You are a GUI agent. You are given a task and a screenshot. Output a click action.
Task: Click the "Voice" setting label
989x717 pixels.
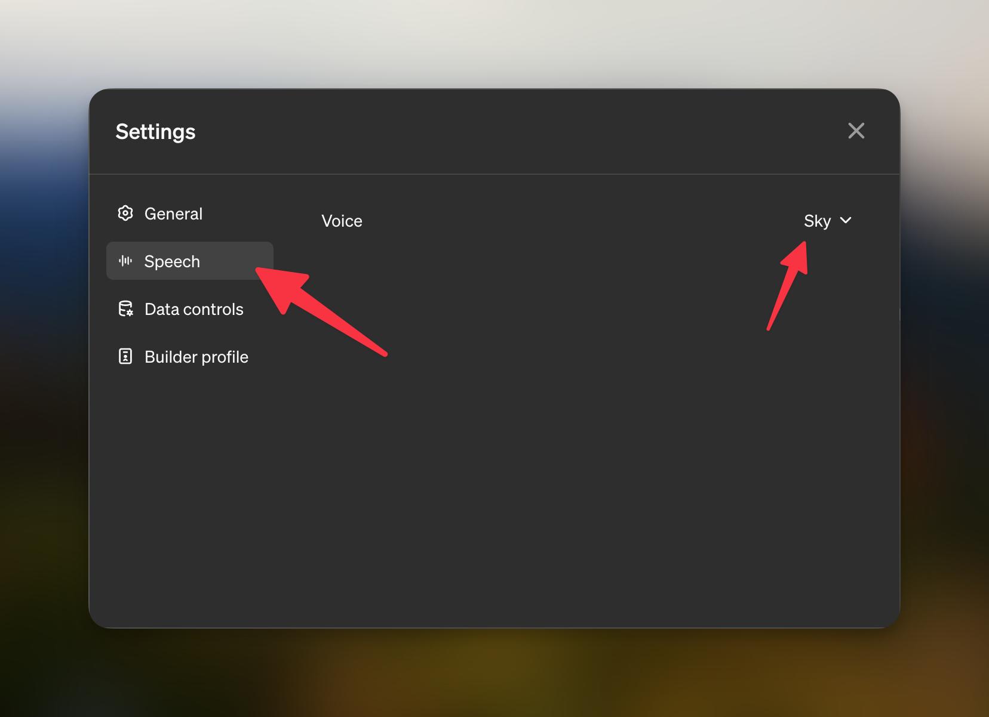tap(342, 221)
